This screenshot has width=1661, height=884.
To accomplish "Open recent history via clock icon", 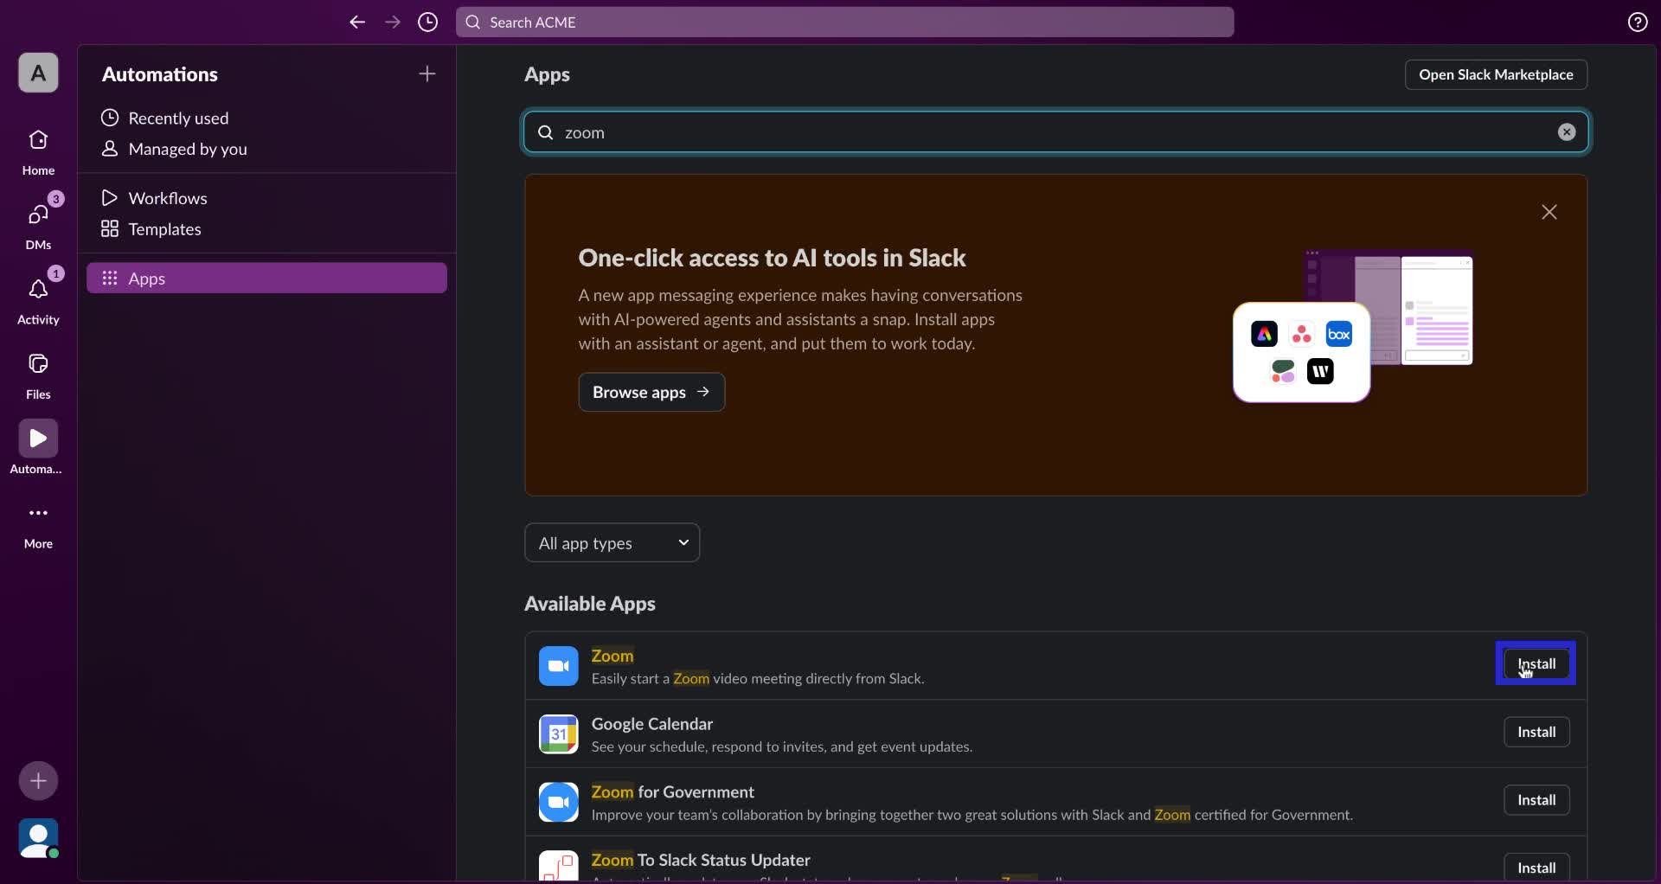I will [x=427, y=22].
